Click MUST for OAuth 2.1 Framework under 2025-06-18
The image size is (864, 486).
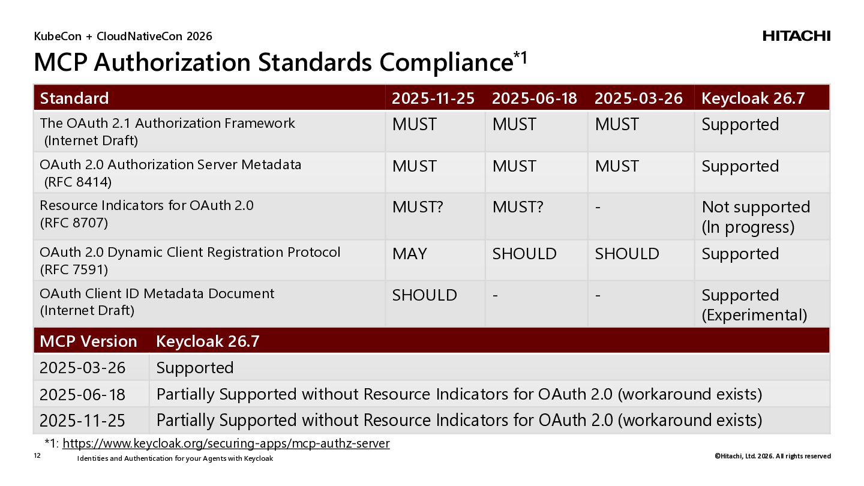515,125
